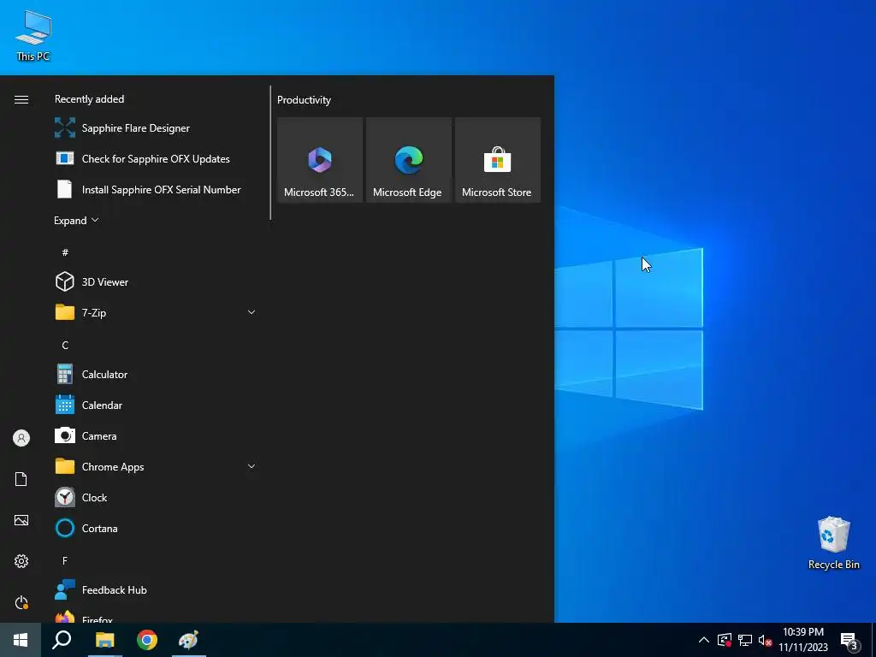Select the C letter heading
This screenshot has width=876, height=657.
click(65, 346)
